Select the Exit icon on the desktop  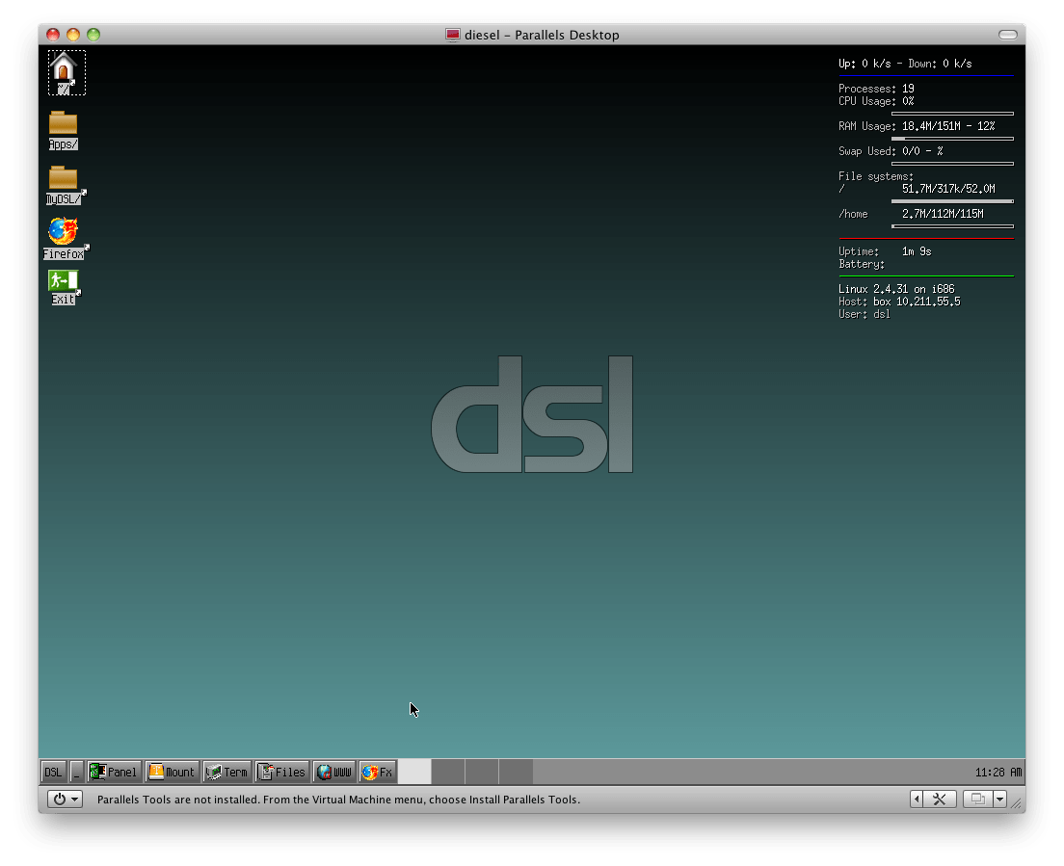click(62, 285)
